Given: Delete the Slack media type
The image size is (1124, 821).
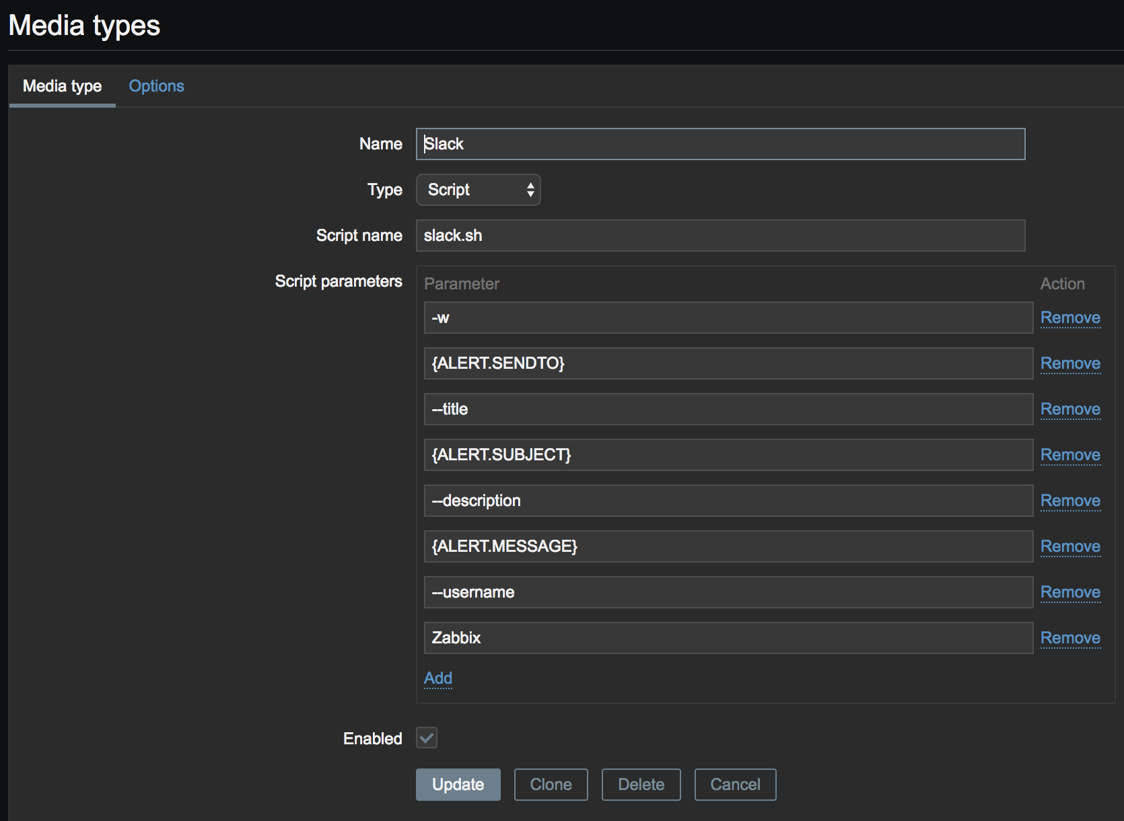Looking at the screenshot, I should [x=641, y=785].
